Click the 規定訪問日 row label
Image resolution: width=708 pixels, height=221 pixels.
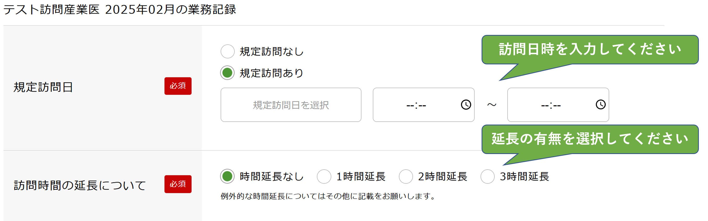[43, 87]
